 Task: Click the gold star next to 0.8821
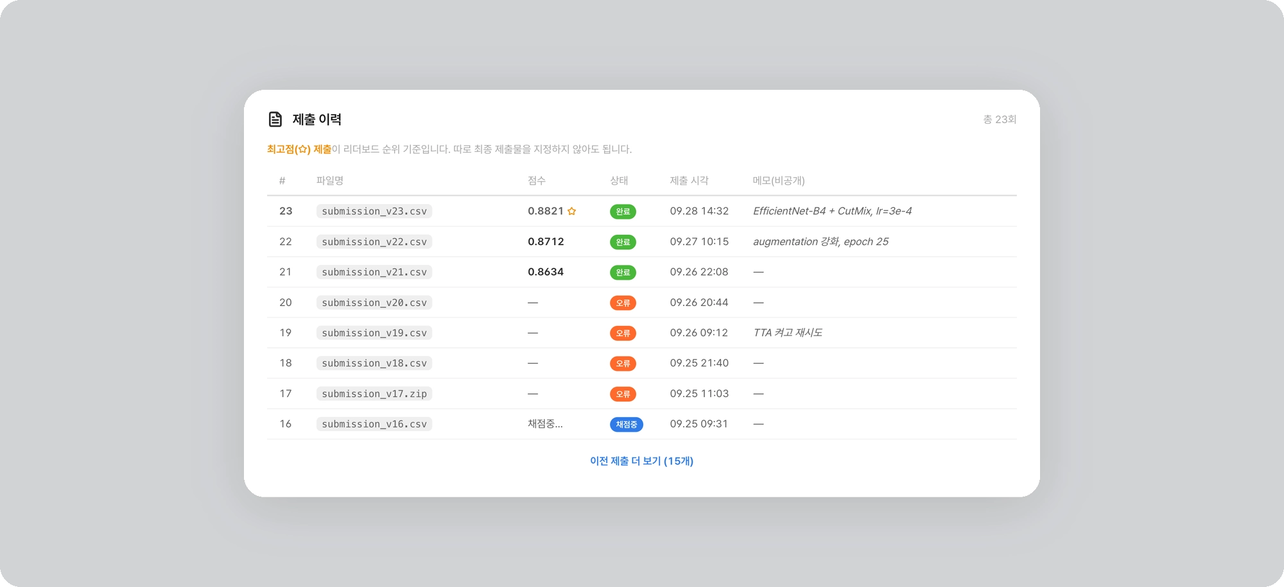tap(571, 211)
